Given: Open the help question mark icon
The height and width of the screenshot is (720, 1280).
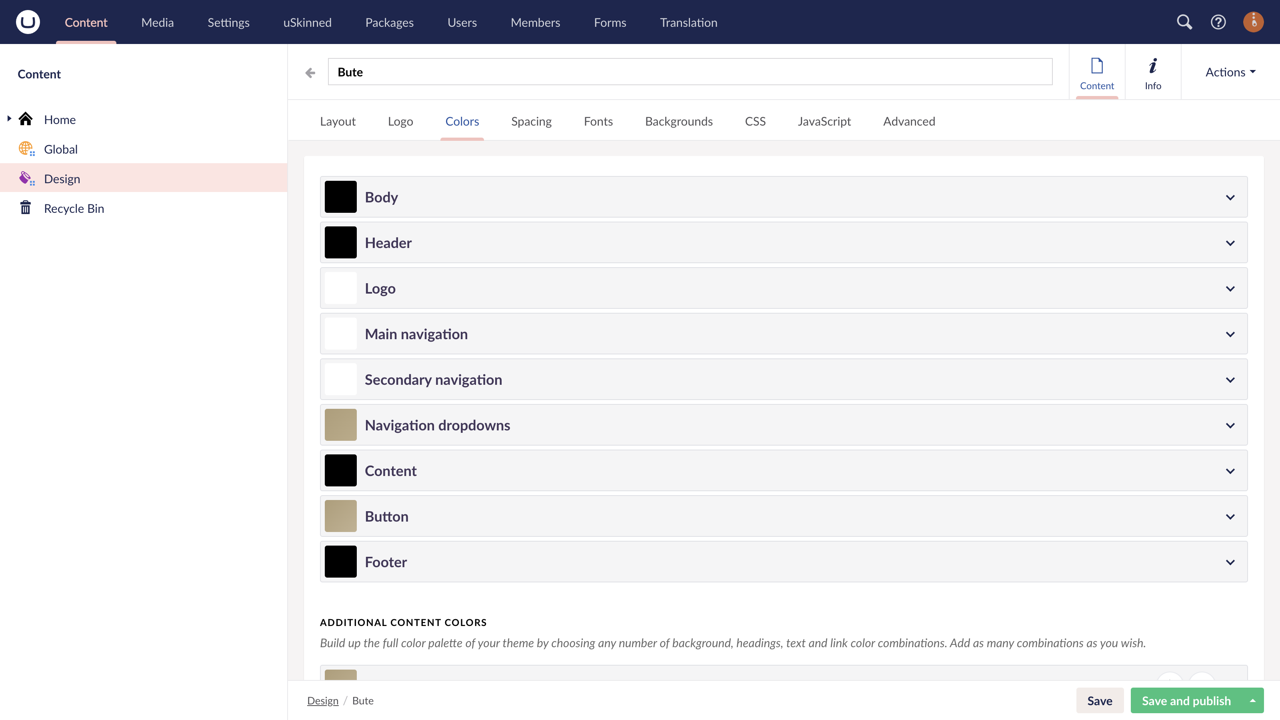Looking at the screenshot, I should point(1218,22).
